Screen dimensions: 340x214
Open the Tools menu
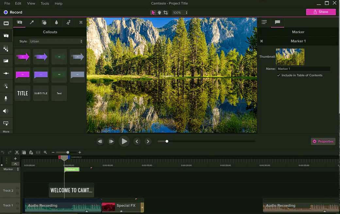coord(45,3)
